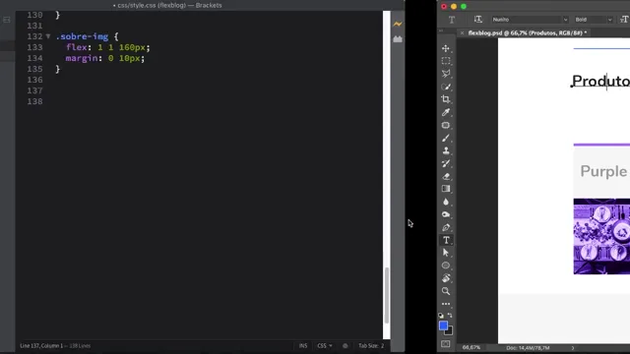
Task: Open the Edit Toolbar three-dots menu
Action: pyautogui.click(x=446, y=304)
